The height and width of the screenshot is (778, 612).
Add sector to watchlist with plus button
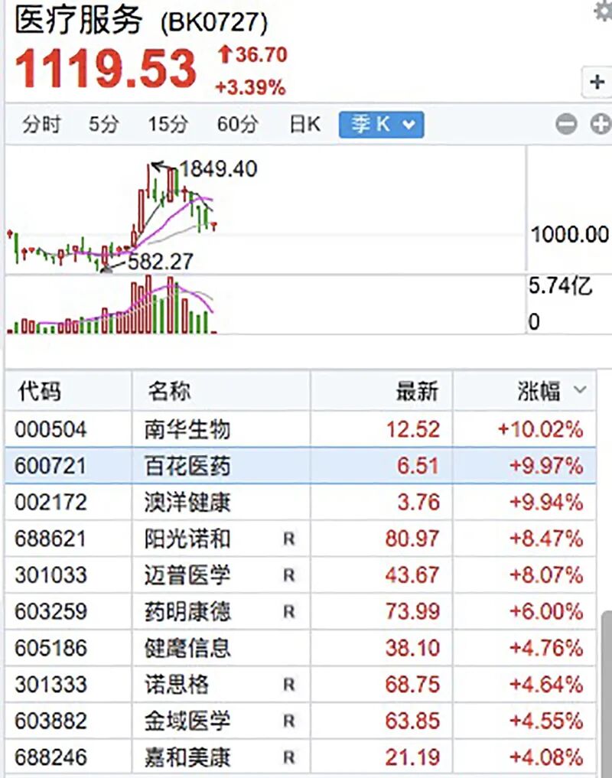pyautogui.click(x=597, y=82)
